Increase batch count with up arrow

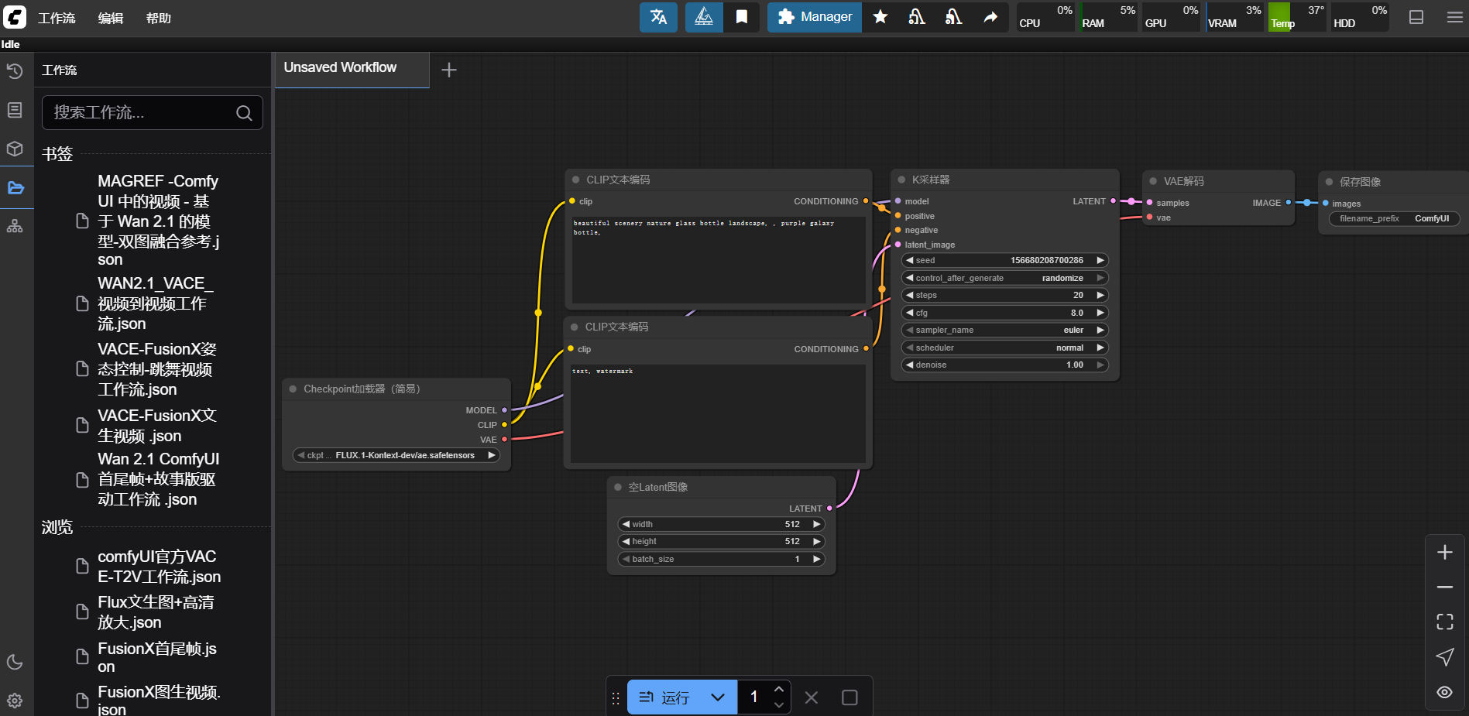tap(779, 689)
